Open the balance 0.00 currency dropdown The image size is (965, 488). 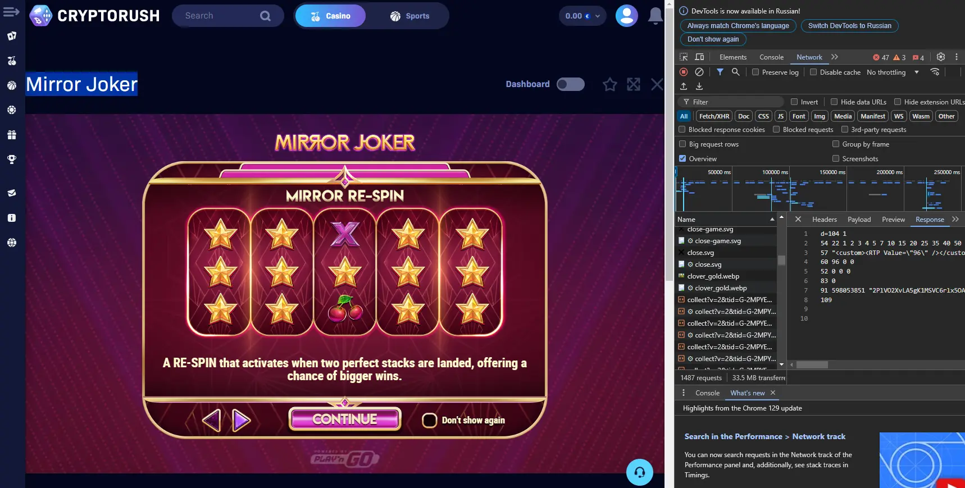pos(582,16)
